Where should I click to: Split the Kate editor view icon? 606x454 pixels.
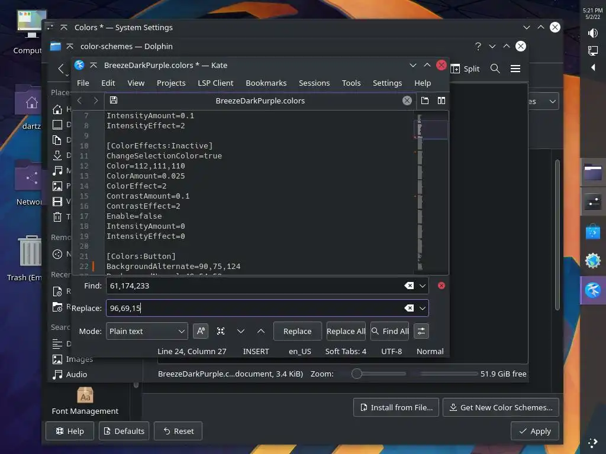click(x=441, y=100)
